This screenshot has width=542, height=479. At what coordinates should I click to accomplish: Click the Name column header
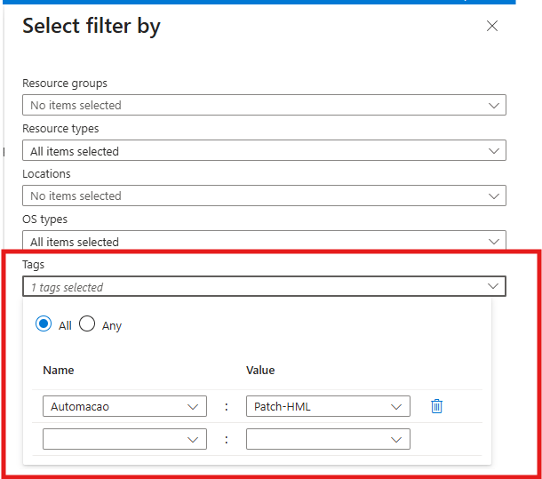(58, 370)
